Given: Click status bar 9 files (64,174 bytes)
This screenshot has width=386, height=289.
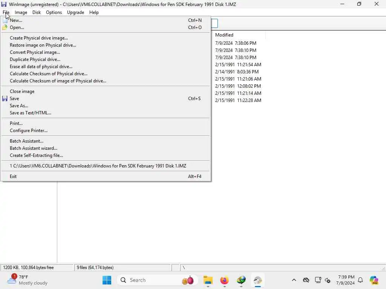Looking at the screenshot, I should coord(95,268).
